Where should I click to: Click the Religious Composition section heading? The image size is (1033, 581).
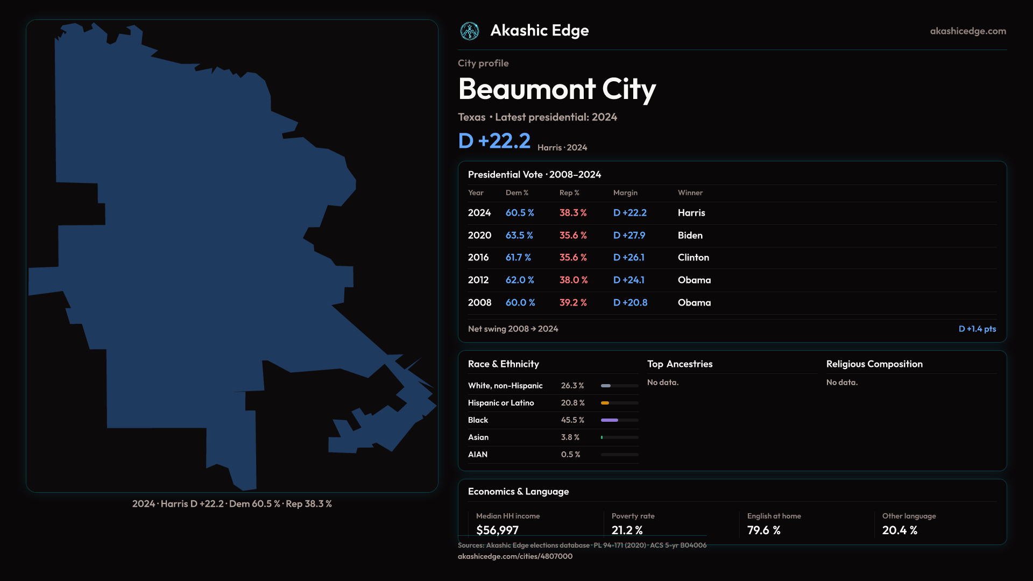click(874, 364)
